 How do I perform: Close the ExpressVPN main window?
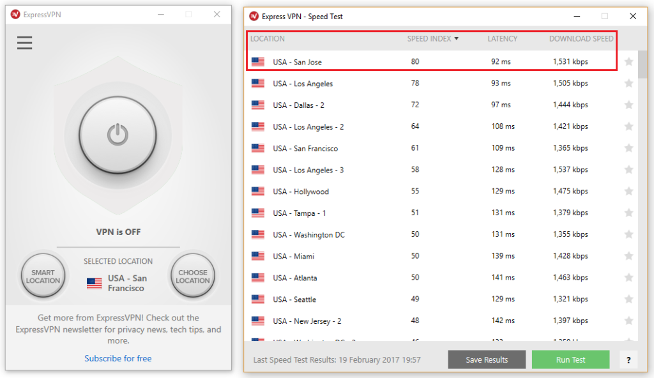pyautogui.click(x=217, y=14)
